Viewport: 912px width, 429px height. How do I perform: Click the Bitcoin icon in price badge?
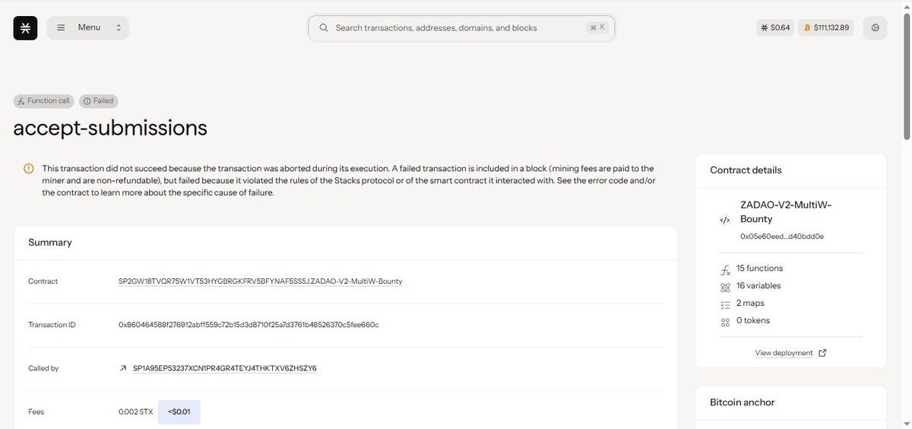click(806, 27)
